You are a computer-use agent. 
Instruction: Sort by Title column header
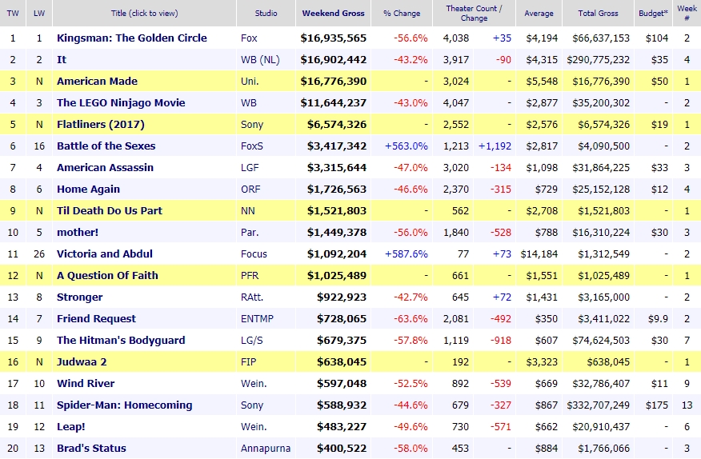click(x=144, y=14)
